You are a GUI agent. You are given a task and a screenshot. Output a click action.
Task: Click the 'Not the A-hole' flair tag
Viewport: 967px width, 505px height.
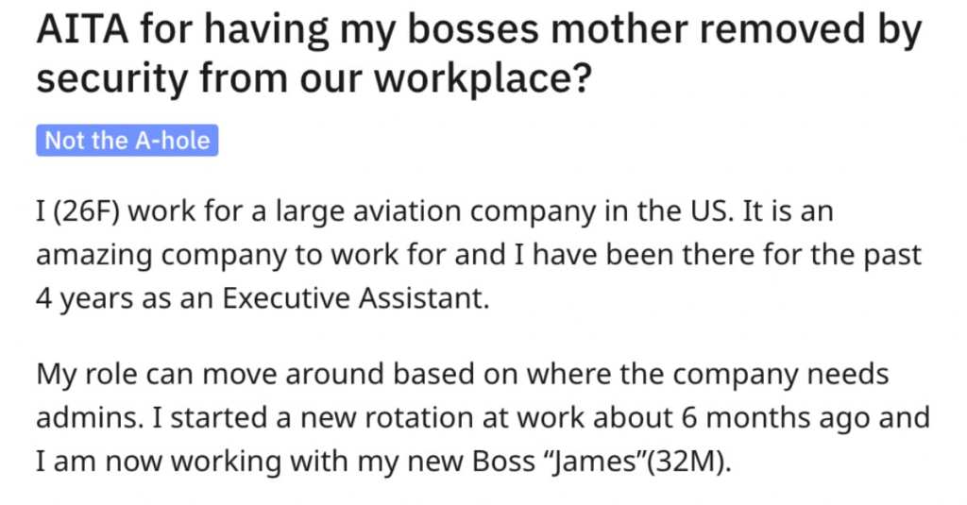coord(127,141)
